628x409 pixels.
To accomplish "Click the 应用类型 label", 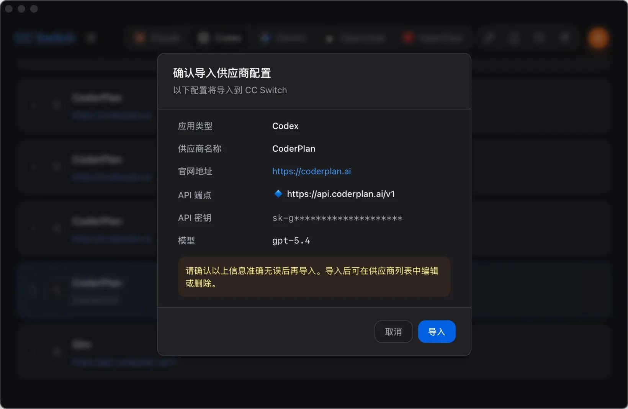I will click(x=195, y=126).
